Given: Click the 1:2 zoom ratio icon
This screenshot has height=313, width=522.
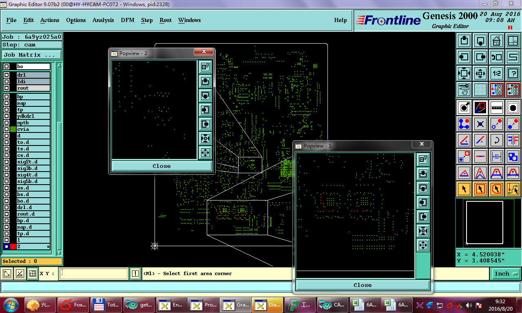Looking at the screenshot, I should point(497,73).
